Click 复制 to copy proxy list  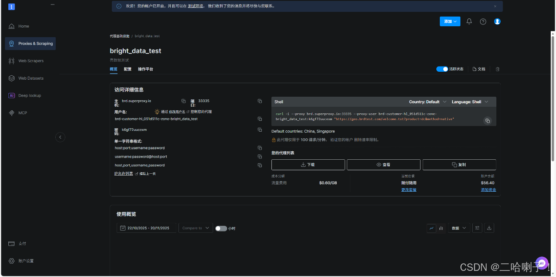[x=459, y=165]
